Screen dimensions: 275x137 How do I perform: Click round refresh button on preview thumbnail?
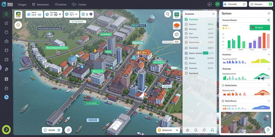[x=268, y=130]
